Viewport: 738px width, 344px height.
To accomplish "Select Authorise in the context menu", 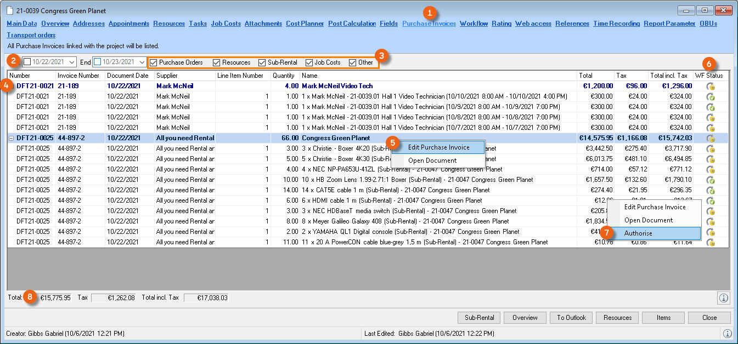I will coord(638,233).
